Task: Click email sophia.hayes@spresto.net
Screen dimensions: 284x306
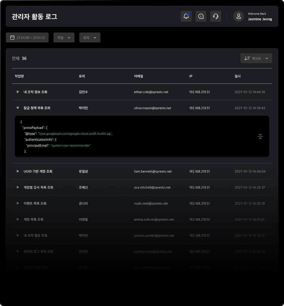Action: 153,252
